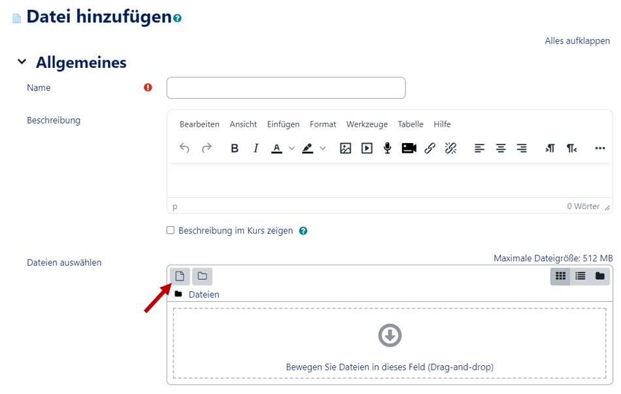
Task: Open the Einfügen menu
Action: tap(283, 124)
